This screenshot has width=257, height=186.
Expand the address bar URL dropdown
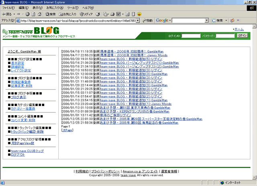(x=139, y=20)
